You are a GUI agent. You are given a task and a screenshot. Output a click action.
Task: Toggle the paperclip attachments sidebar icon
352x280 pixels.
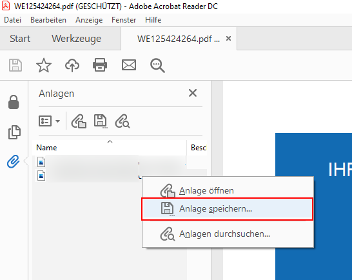14,161
